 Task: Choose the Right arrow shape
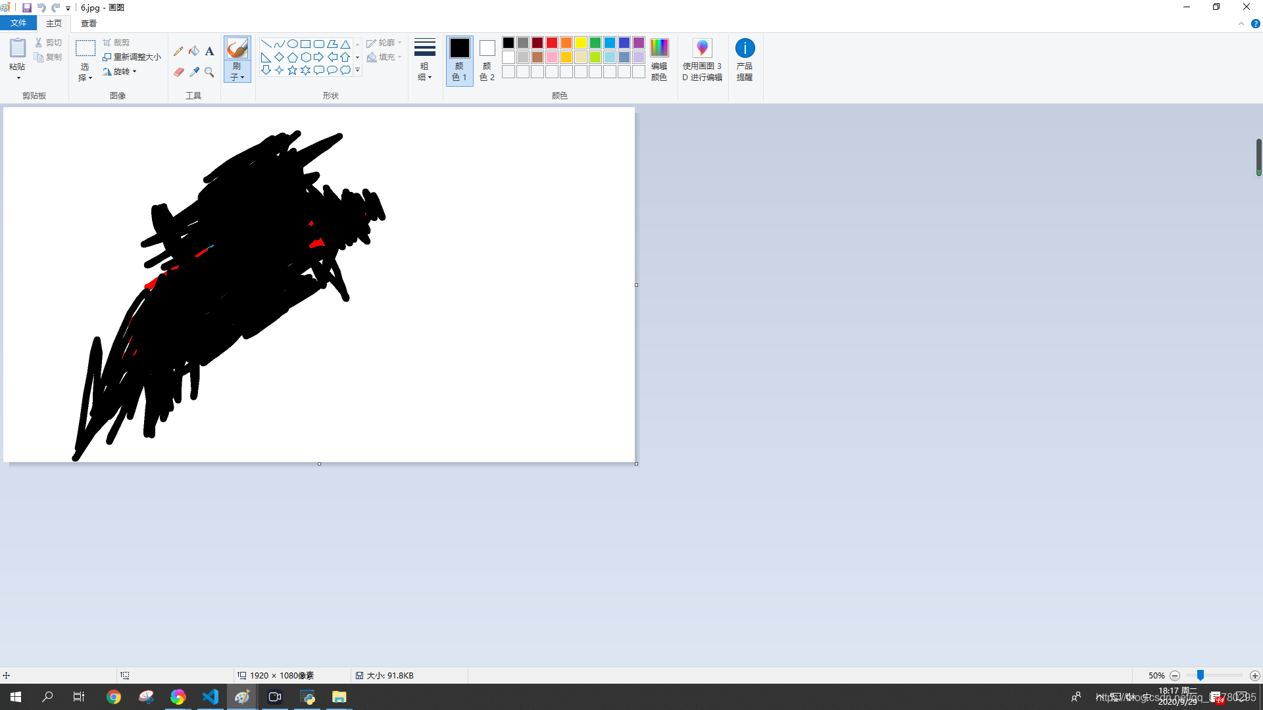coord(319,57)
